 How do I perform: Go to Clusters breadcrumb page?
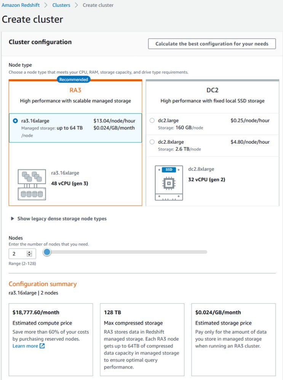[61, 5]
